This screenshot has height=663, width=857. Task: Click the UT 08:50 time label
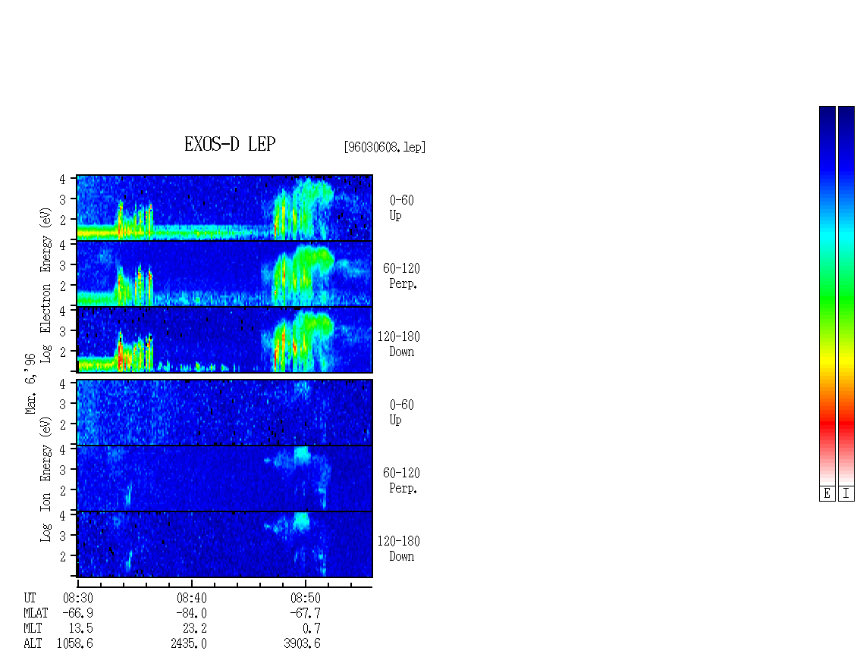click(305, 598)
